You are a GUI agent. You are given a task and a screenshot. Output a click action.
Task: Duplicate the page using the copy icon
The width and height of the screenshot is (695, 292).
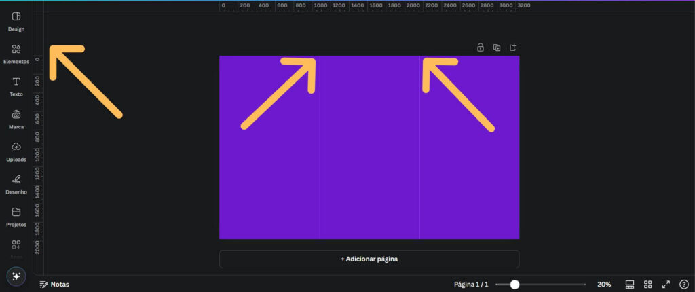[x=497, y=48]
